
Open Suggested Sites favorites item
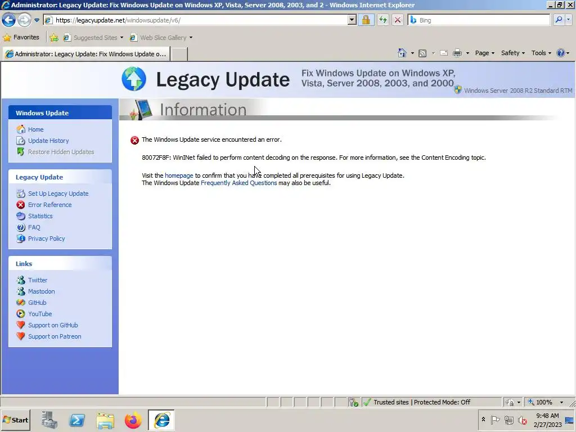point(93,38)
